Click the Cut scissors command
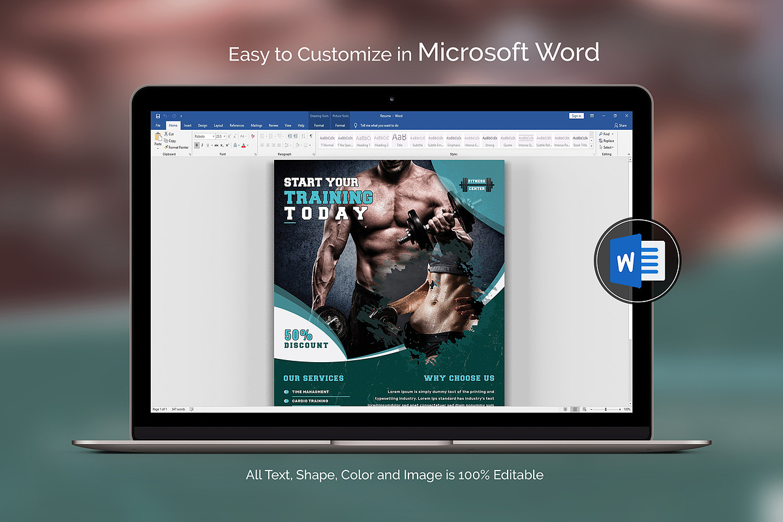Image resolution: width=783 pixels, height=522 pixels. pyautogui.click(x=169, y=134)
